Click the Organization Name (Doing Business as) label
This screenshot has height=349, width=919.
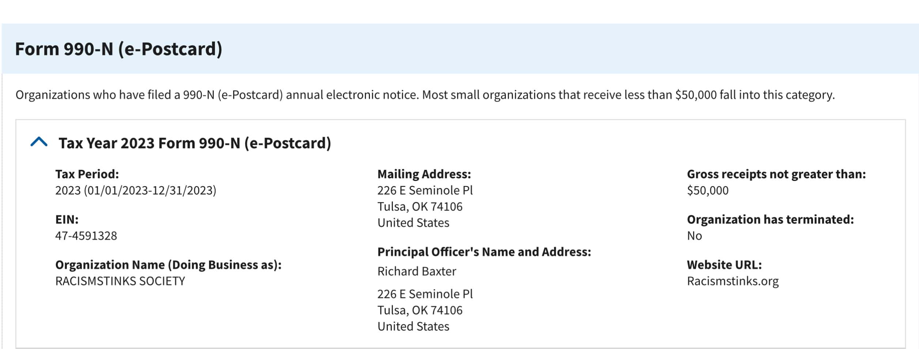pyautogui.click(x=168, y=265)
